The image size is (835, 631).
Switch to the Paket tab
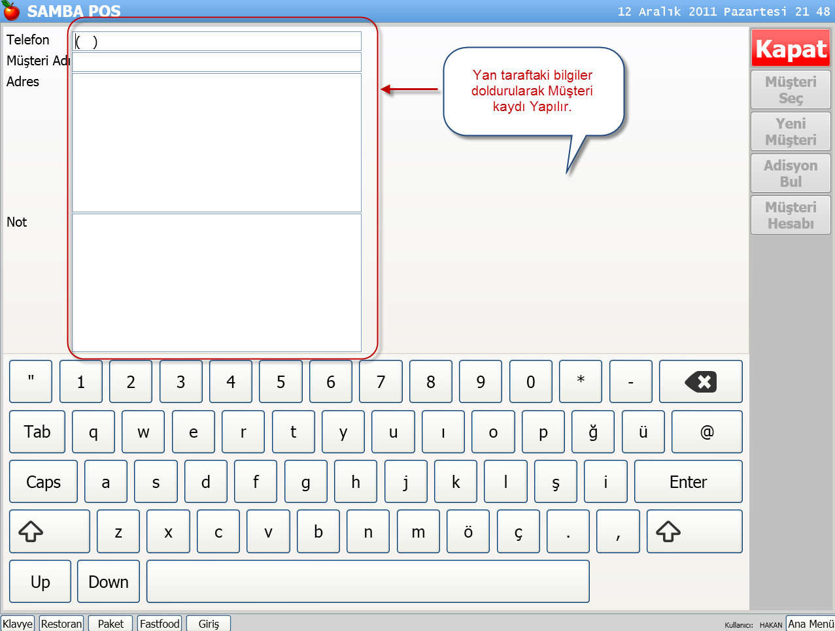click(111, 624)
